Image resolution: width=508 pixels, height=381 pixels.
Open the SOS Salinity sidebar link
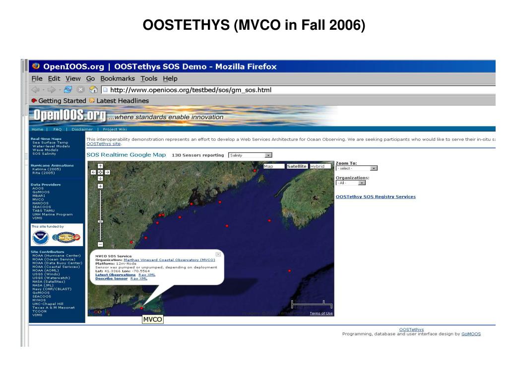[44, 154]
